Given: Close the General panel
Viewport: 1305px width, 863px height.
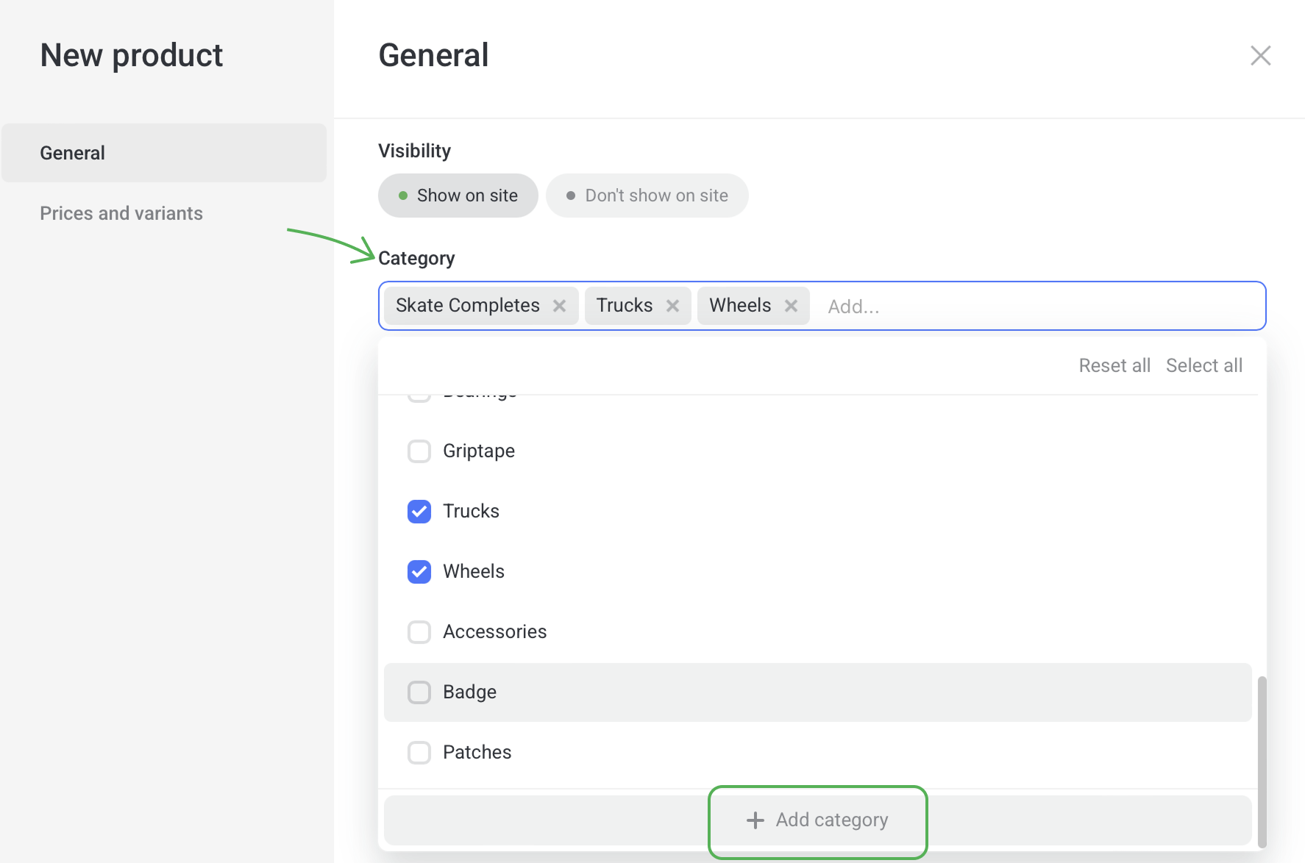Looking at the screenshot, I should pyautogui.click(x=1260, y=56).
